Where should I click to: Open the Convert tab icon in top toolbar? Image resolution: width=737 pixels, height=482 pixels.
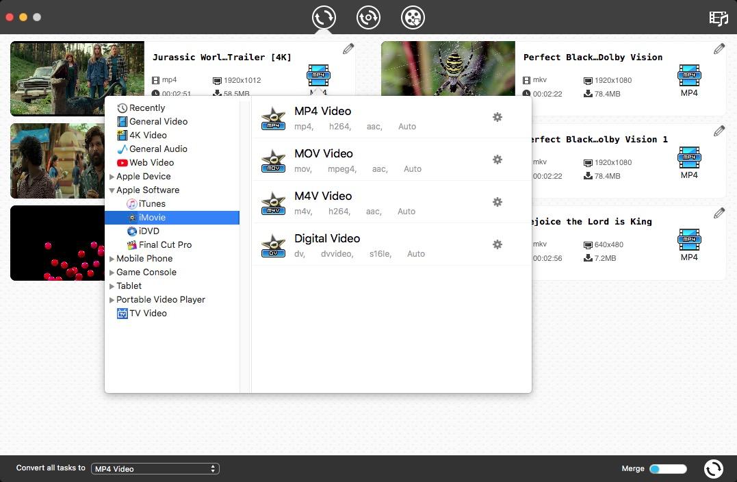pyautogui.click(x=324, y=17)
